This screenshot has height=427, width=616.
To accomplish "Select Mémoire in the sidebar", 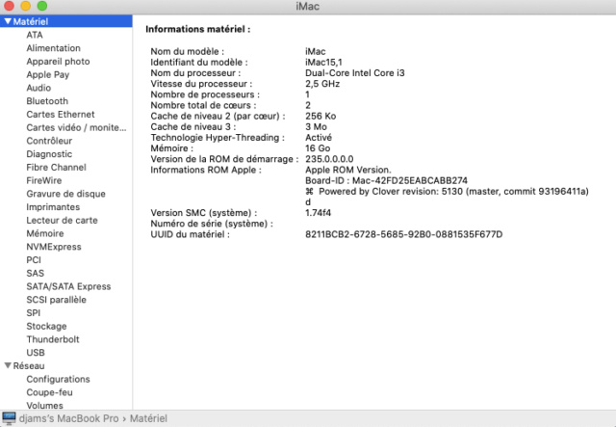I will click(x=45, y=233).
